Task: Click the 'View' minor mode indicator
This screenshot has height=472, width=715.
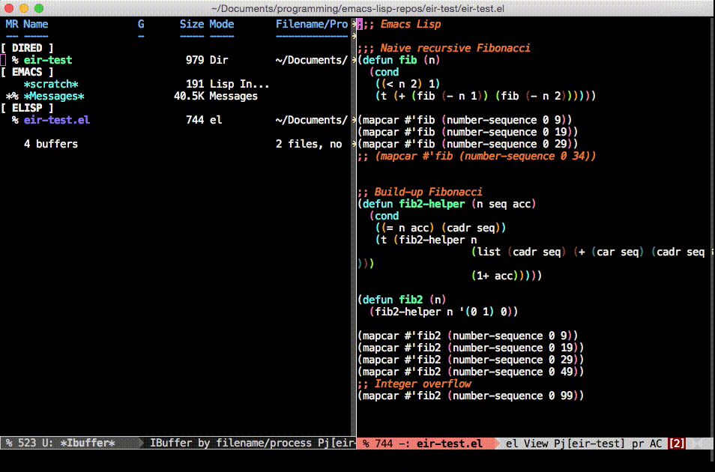Action: click(x=536, y=444)
